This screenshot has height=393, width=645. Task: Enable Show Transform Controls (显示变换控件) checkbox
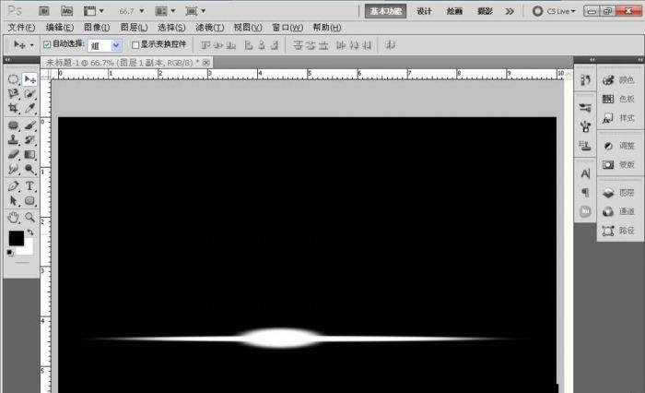point(135,44)
